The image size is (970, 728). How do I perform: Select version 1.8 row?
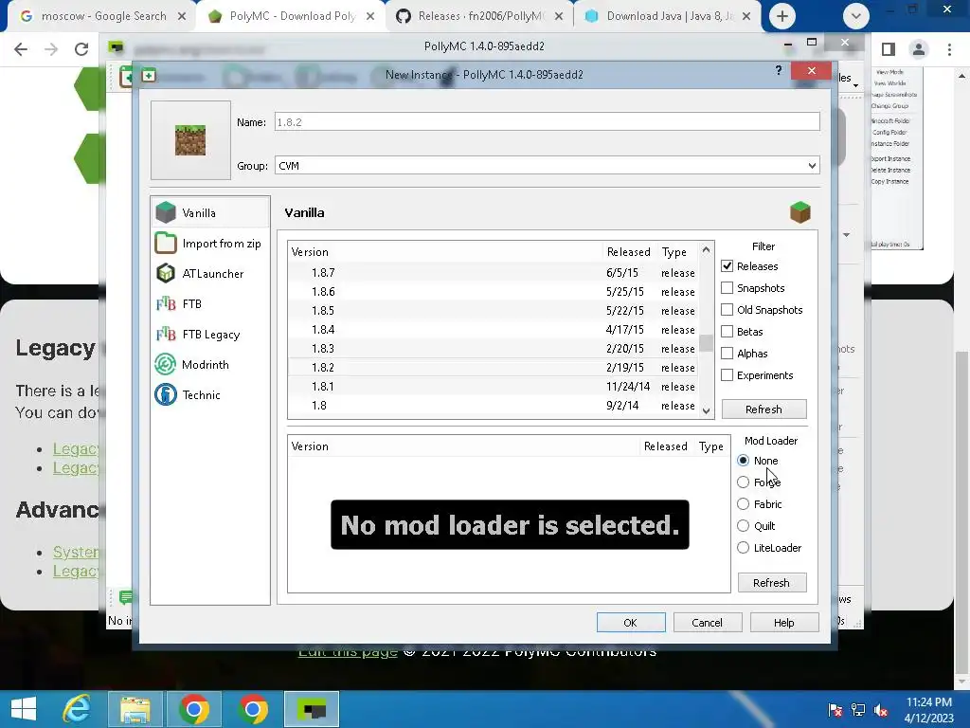tap(493, 406)
